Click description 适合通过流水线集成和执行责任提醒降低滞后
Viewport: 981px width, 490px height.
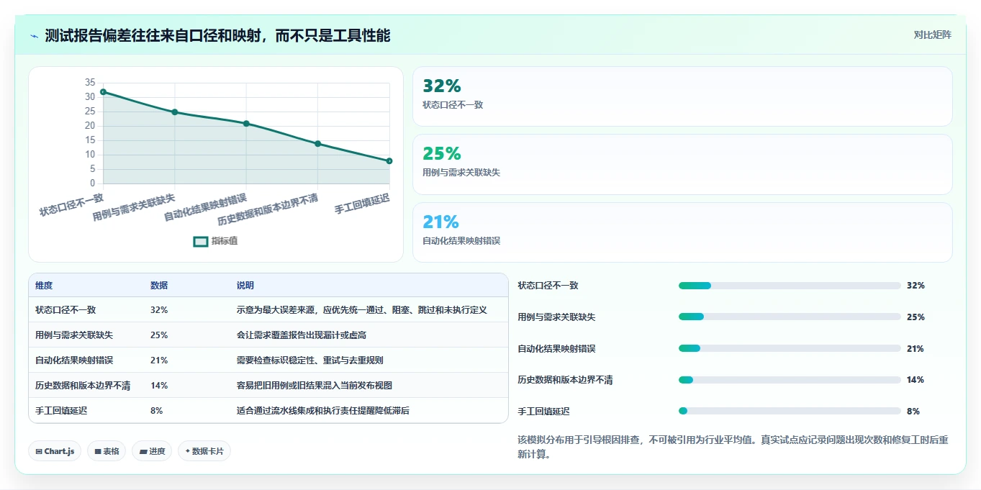[323, 411]
